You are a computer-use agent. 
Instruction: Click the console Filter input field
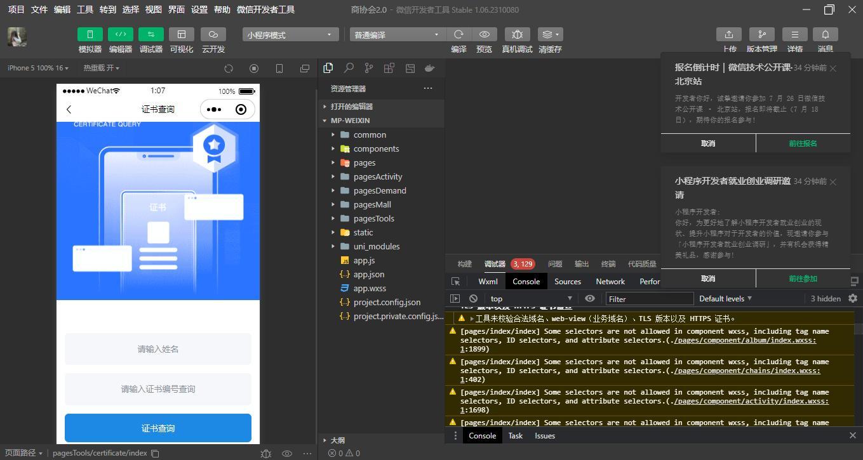coord(650,298)
